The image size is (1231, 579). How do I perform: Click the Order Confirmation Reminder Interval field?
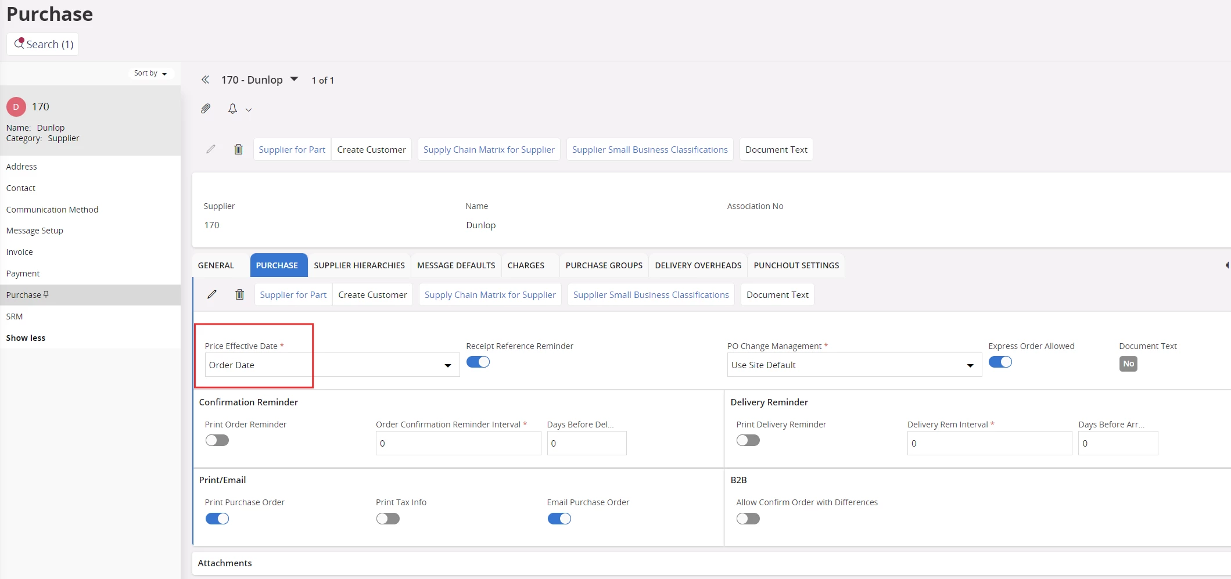pyautogui.click(x=458, y=443)
